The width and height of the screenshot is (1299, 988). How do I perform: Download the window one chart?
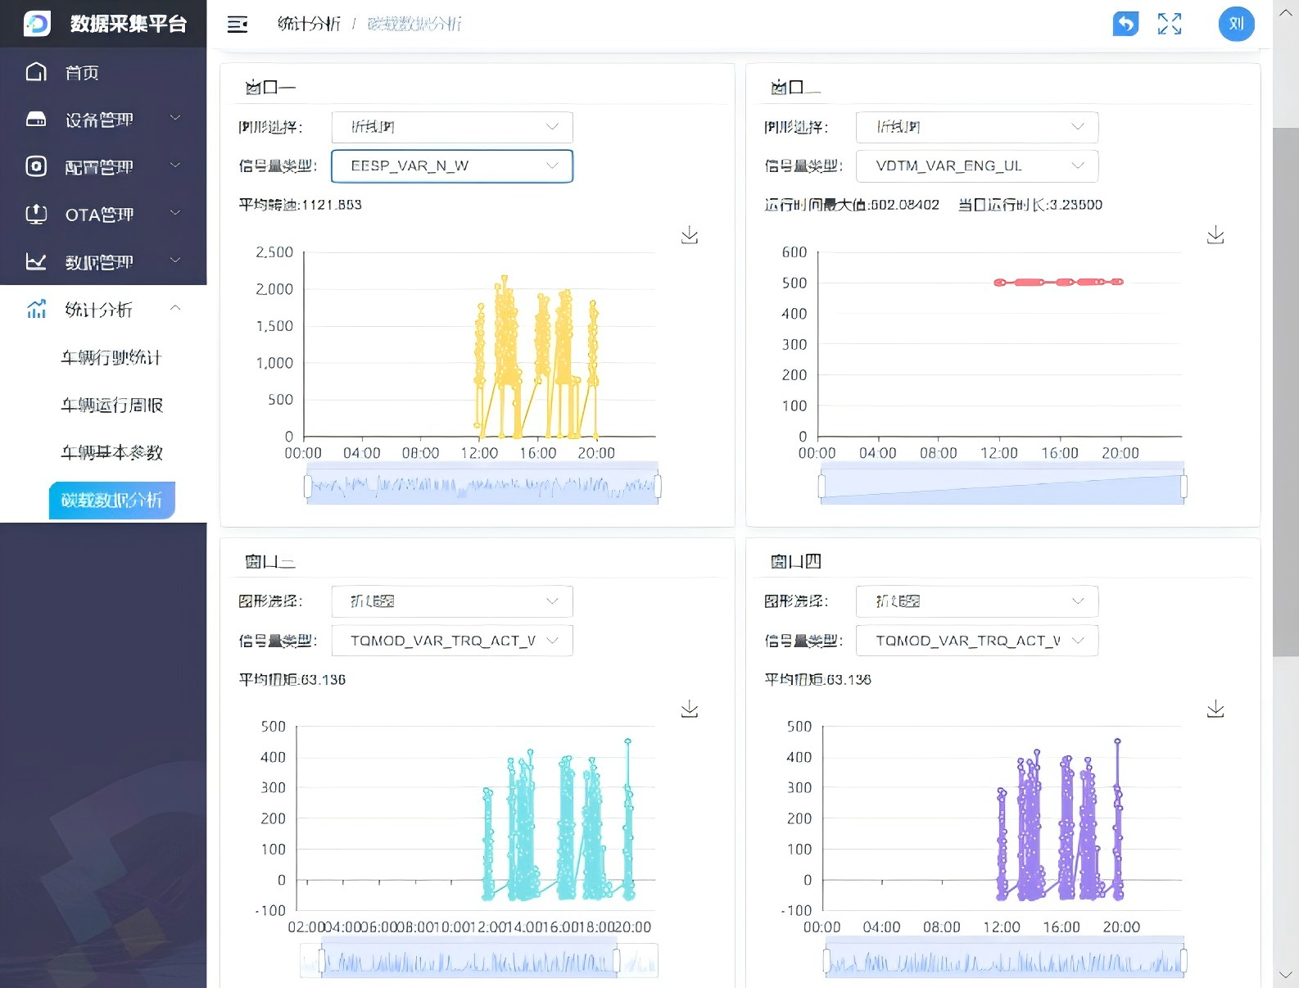pos(690,236)
